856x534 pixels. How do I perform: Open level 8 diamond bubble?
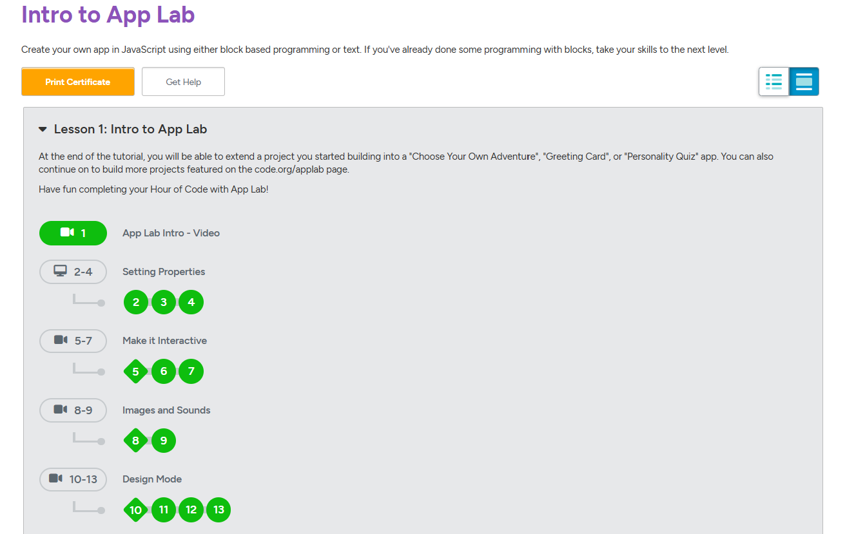pos(135,441)
